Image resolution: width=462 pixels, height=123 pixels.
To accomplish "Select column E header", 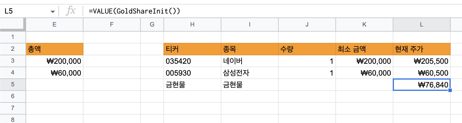I will (x=54, y=25).
